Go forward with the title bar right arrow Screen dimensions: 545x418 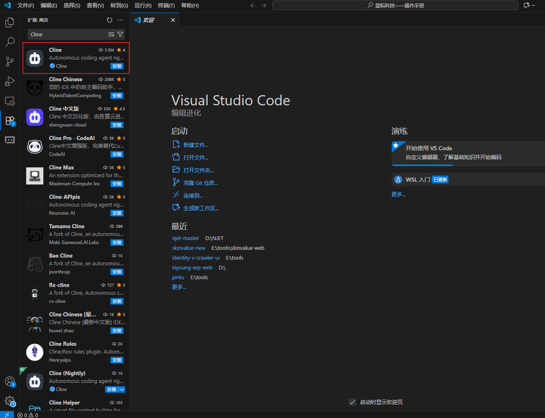coord(264,6)
